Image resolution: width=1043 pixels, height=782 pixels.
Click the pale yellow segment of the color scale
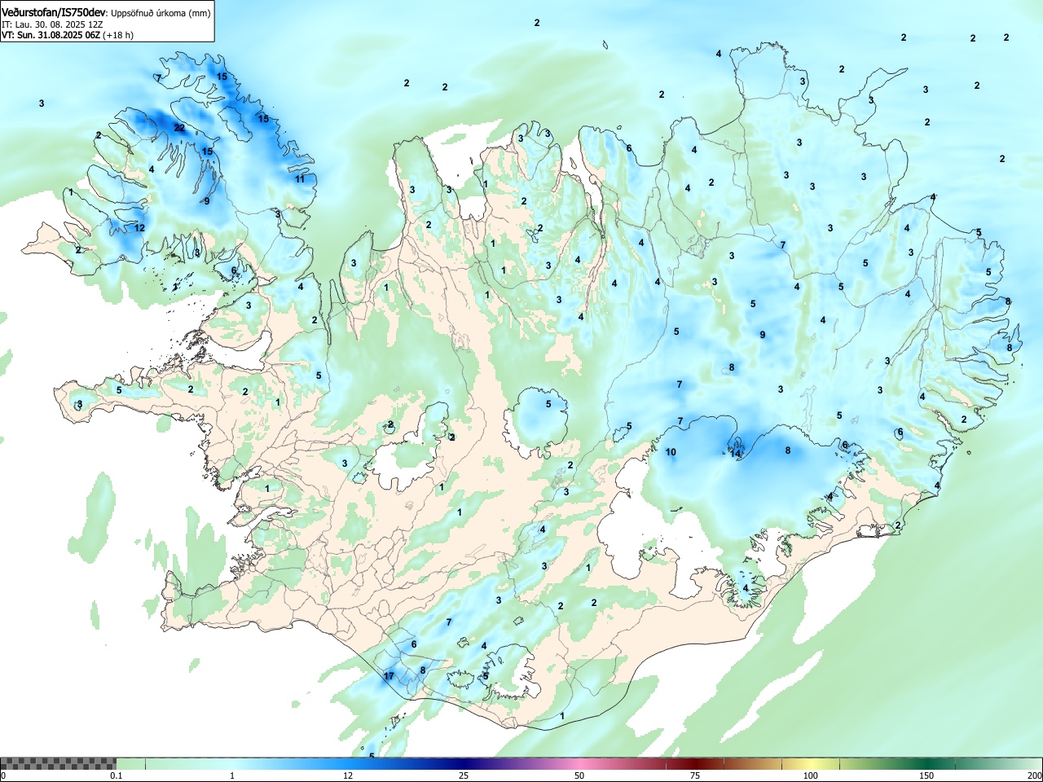(x=811, y=763)
